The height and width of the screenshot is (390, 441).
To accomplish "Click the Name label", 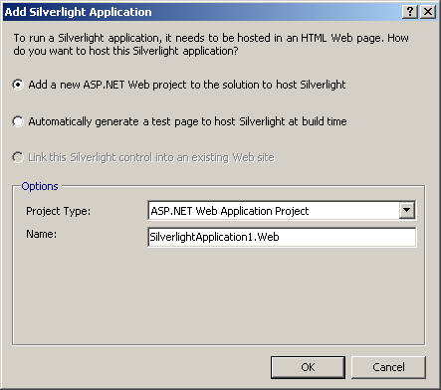I will point(42,234).
